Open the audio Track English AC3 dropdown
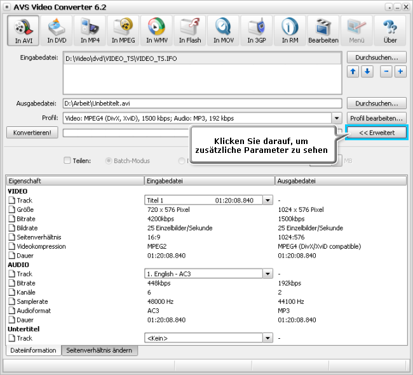Viewport: 413px width, 375px height. pyautogui.click(x=267, y=273)
